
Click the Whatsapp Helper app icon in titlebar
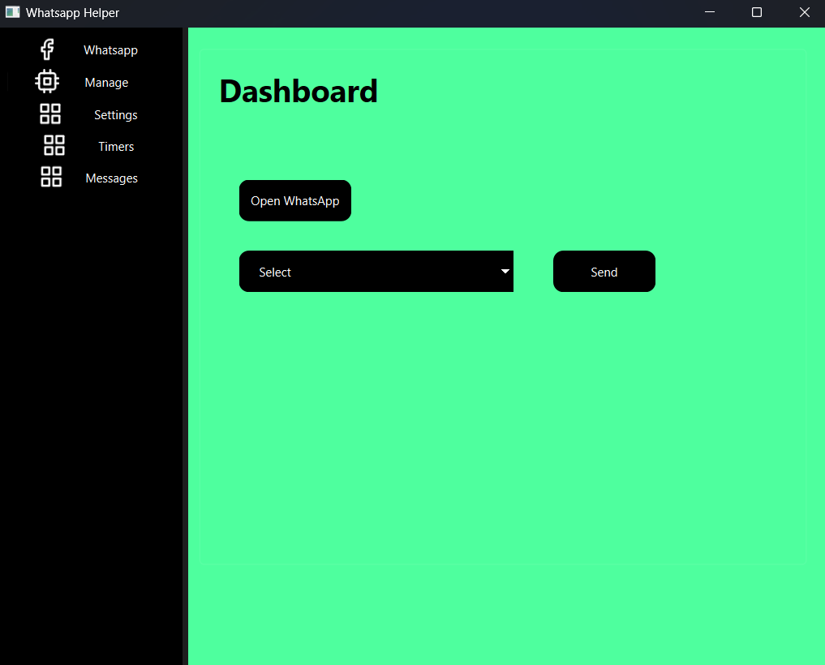[x=12, y=12]
